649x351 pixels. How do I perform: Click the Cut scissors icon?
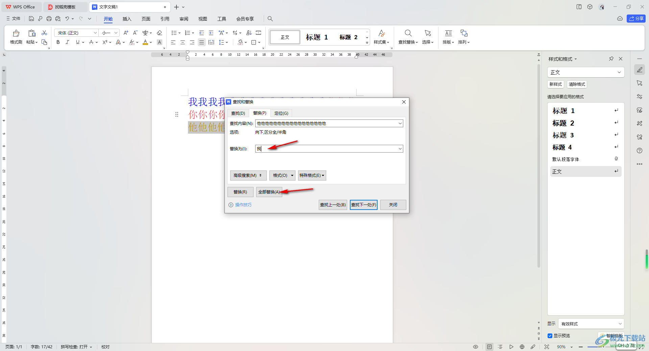[44, 33]
